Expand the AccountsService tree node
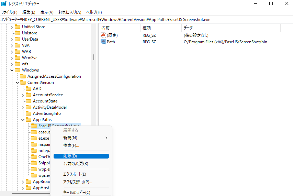The height and width of the screenshot is (196, 293). click(x=23, y=95)
